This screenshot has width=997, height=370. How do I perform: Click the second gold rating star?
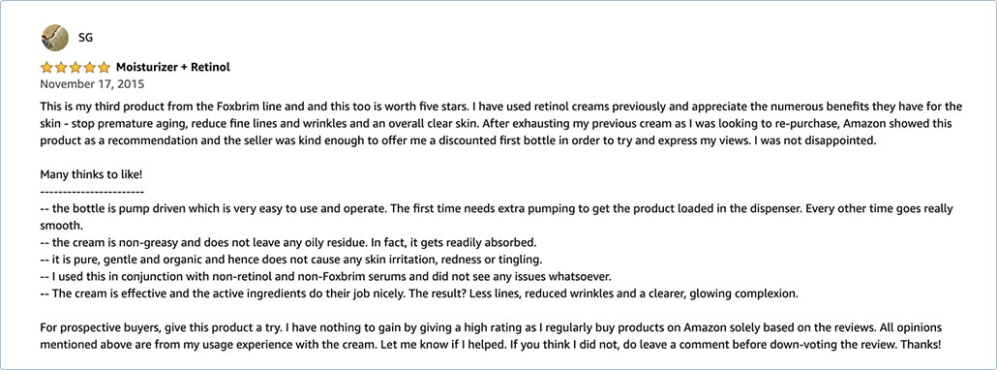click(61, 68)
